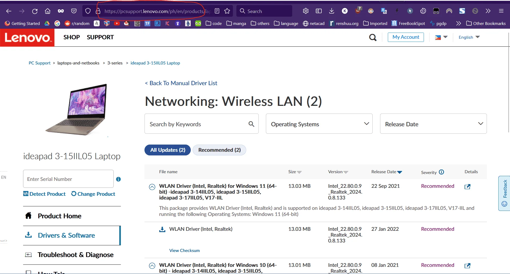
Task: Bookmark this page with the star
Action: 227,11
